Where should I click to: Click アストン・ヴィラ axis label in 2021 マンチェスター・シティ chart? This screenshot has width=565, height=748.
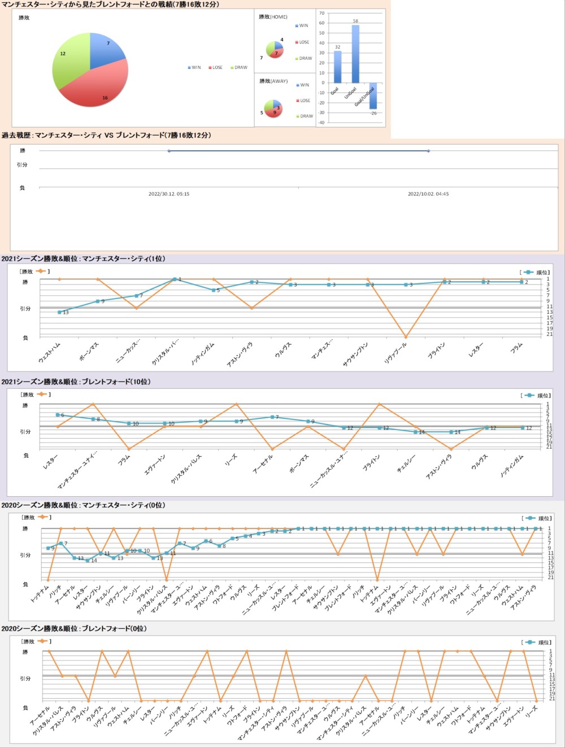240,355
